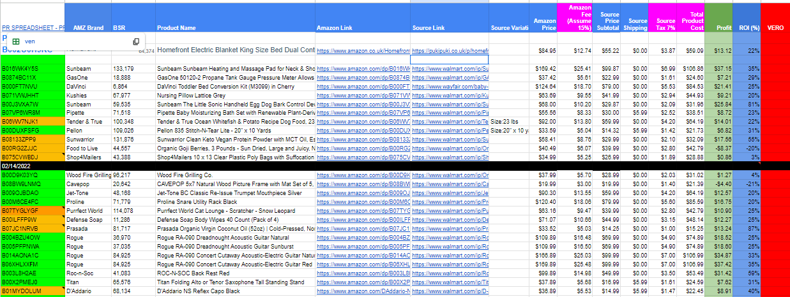Select the Source Link column header
The height and width of the screenshot is (297, 790).
[450, 18]
